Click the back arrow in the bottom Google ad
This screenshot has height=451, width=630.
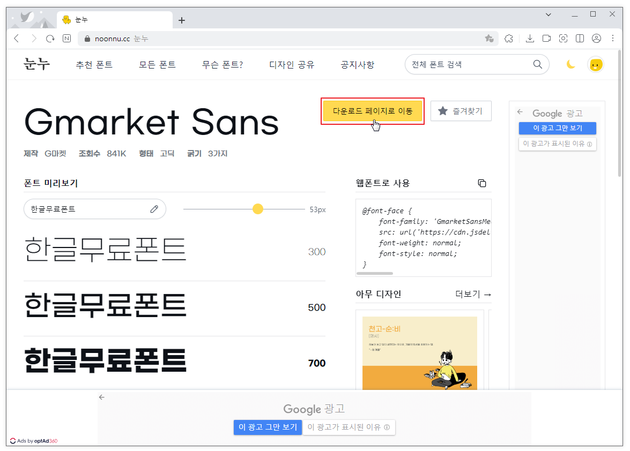[102, 397]
